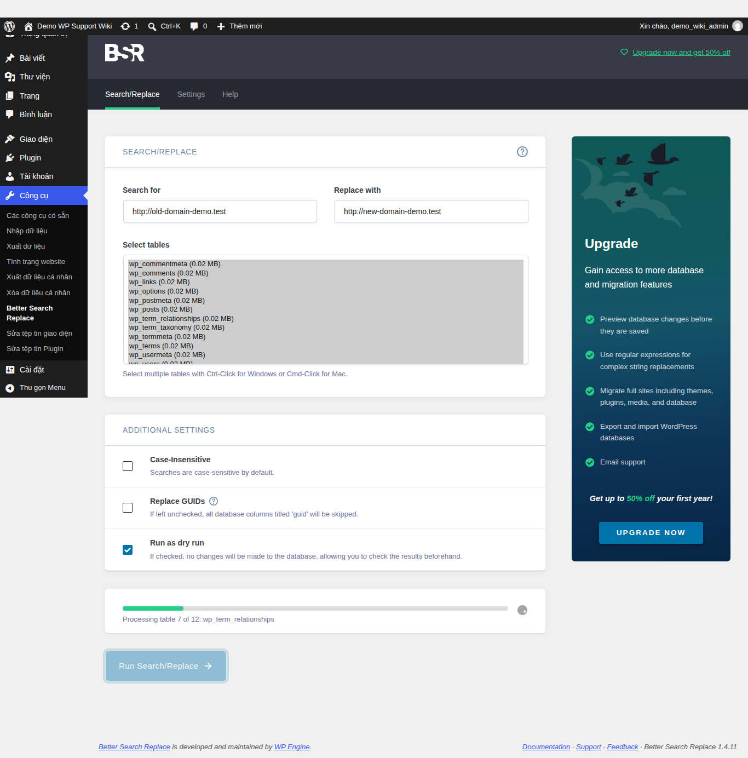Enable the Case-Insensitive checkbox
The height and width of the screenshot is (758, 748).
(128, 466)
